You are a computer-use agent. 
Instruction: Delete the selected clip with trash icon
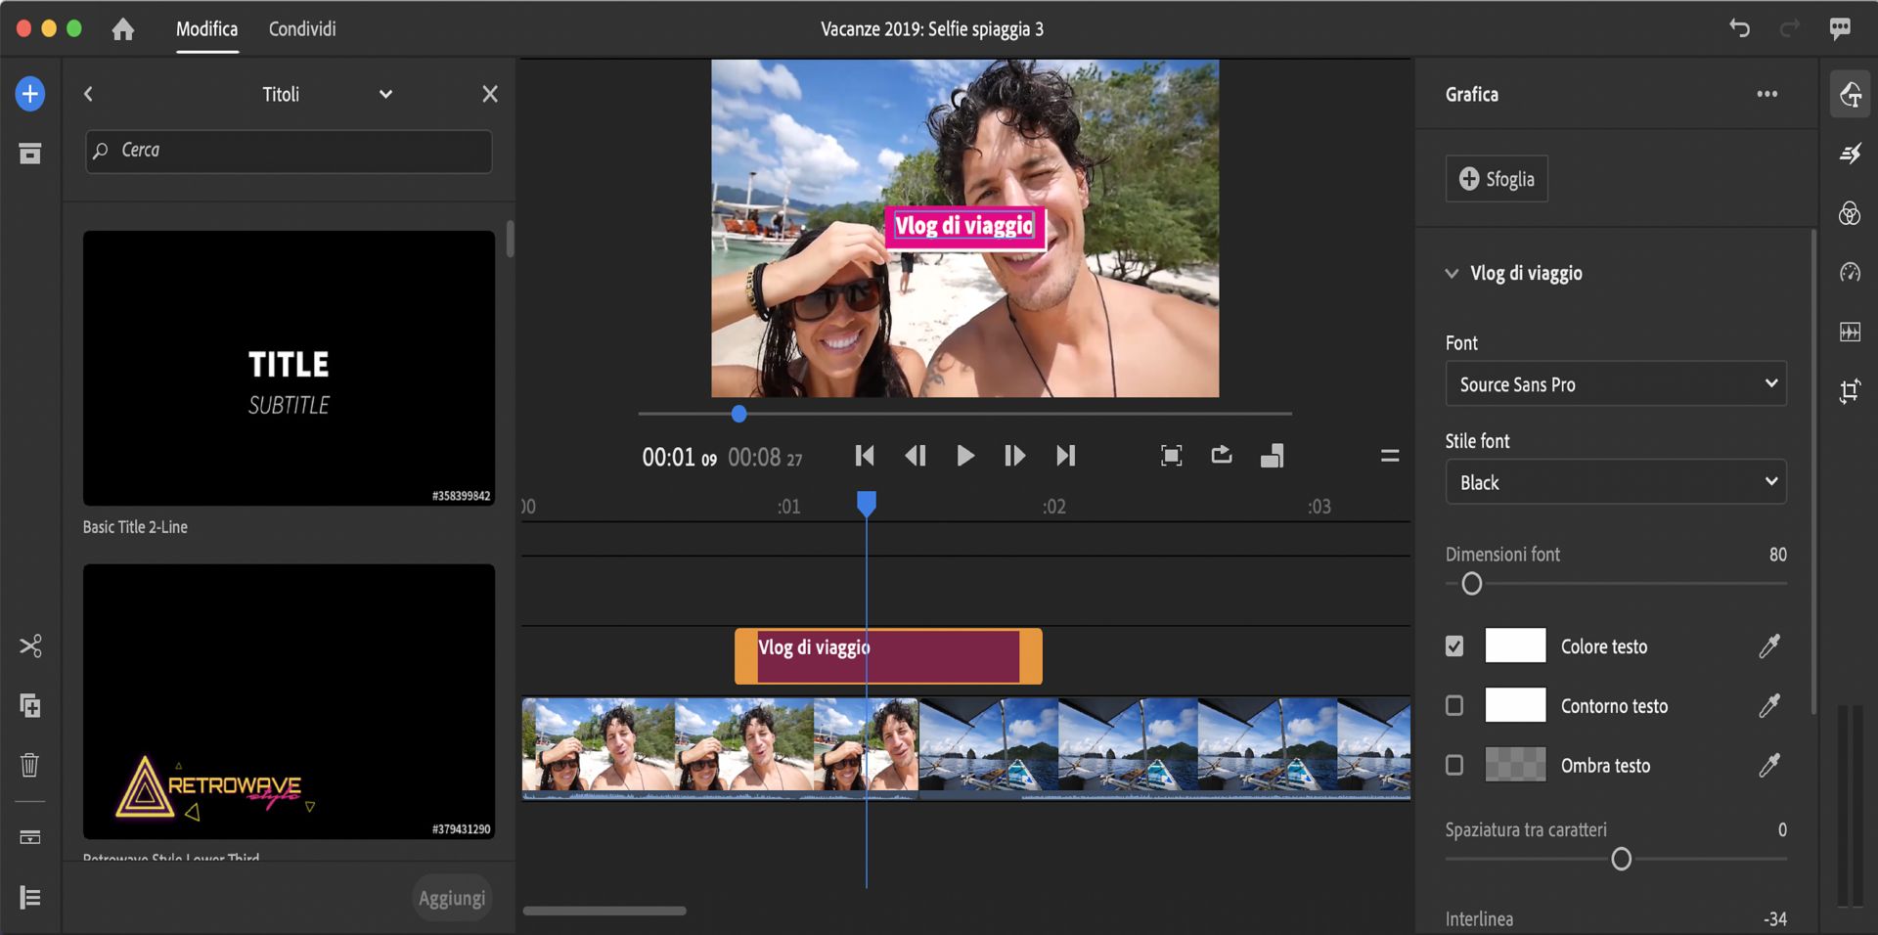pyautogui.click(x=30, y=764)
